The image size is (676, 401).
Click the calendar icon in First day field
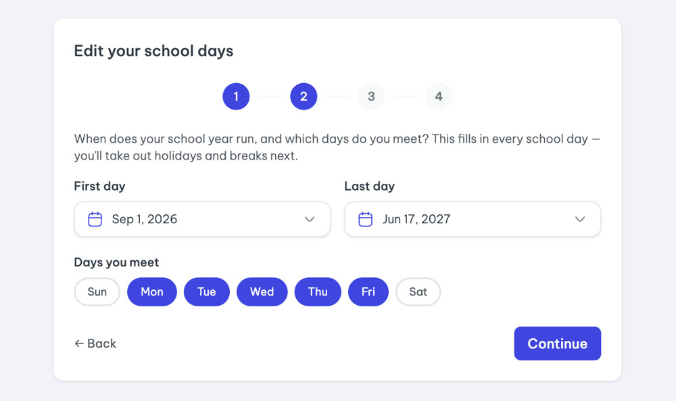point(95,219)
